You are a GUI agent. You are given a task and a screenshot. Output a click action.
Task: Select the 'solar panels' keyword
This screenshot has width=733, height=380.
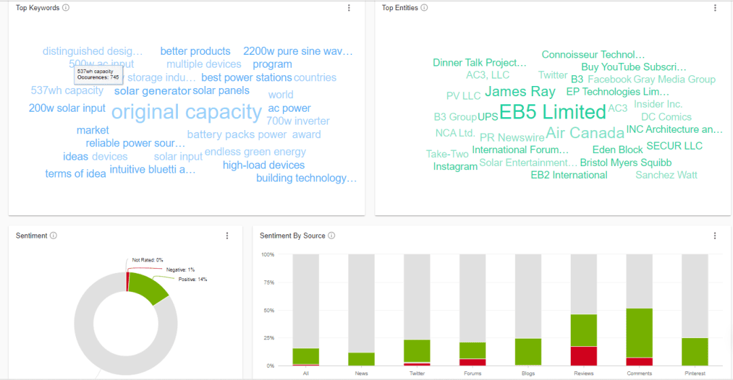pos(221,91)
